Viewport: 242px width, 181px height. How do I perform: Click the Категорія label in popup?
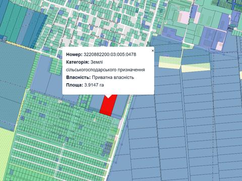(x=78, y=62)
